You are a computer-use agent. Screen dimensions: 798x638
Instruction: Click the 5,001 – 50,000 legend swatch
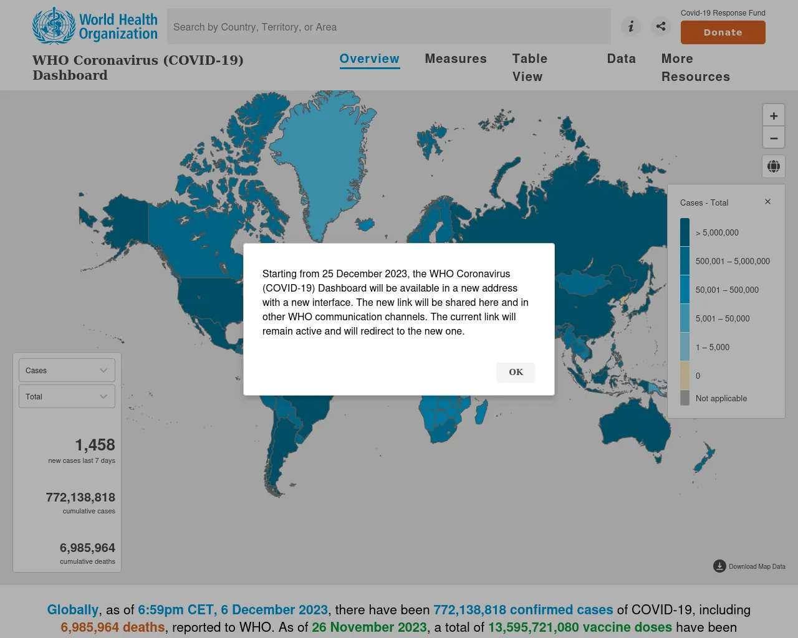685,318
